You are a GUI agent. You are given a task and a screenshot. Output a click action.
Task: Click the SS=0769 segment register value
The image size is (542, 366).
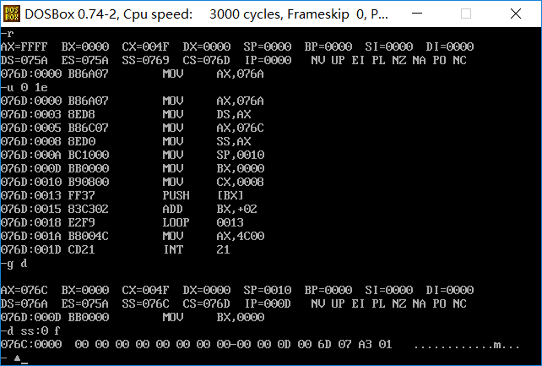(x=145, y=60)
